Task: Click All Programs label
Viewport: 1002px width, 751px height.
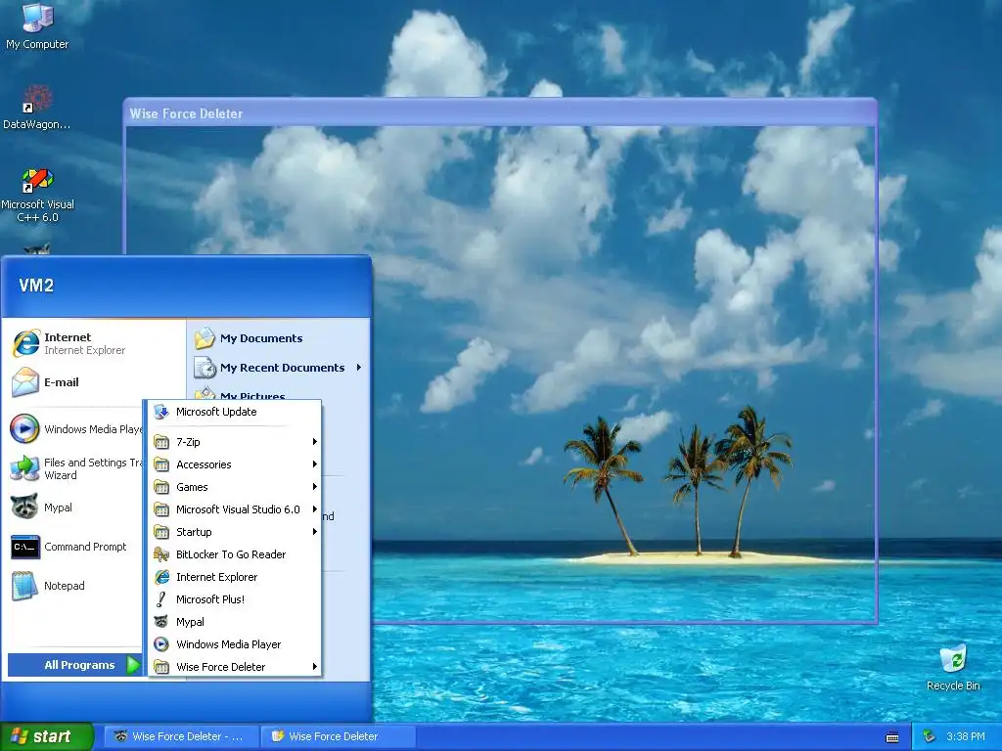Action: tap(79, 665)
